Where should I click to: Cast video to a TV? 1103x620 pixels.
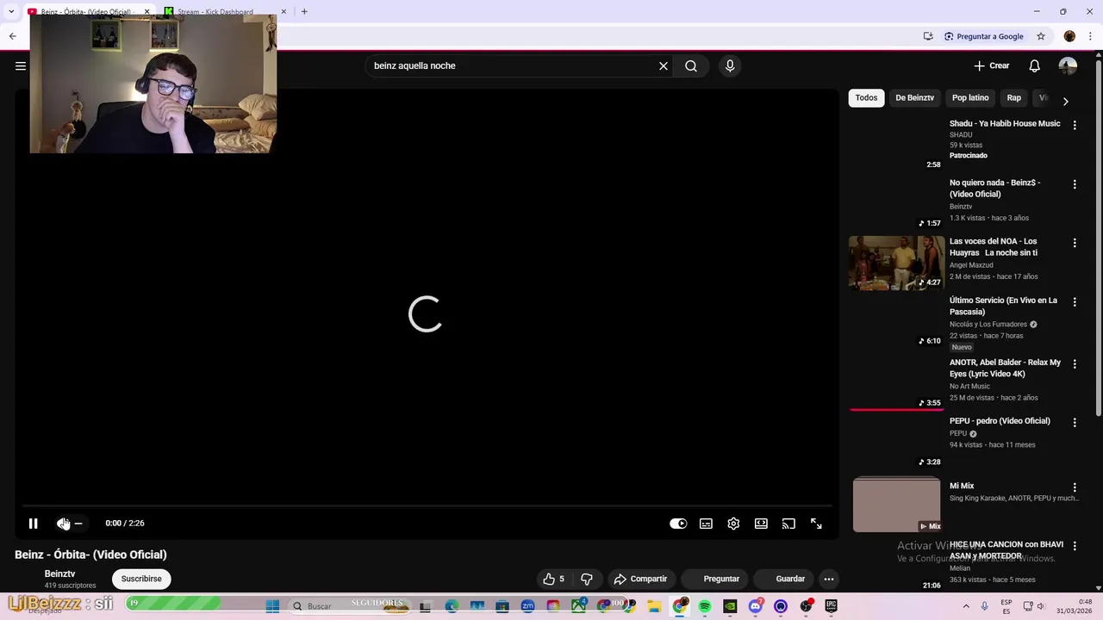click(788, 524)
